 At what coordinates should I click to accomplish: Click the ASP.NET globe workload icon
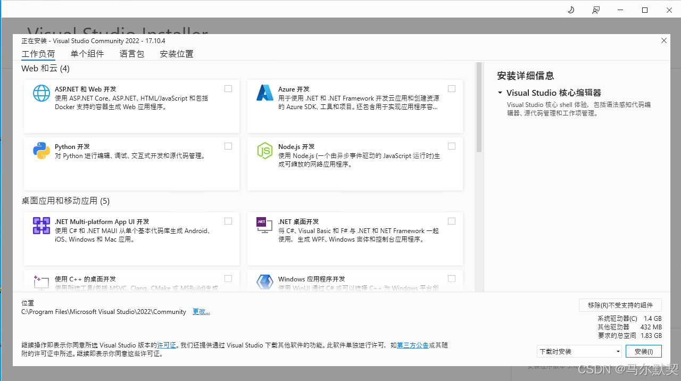click(x=41, y=93)
